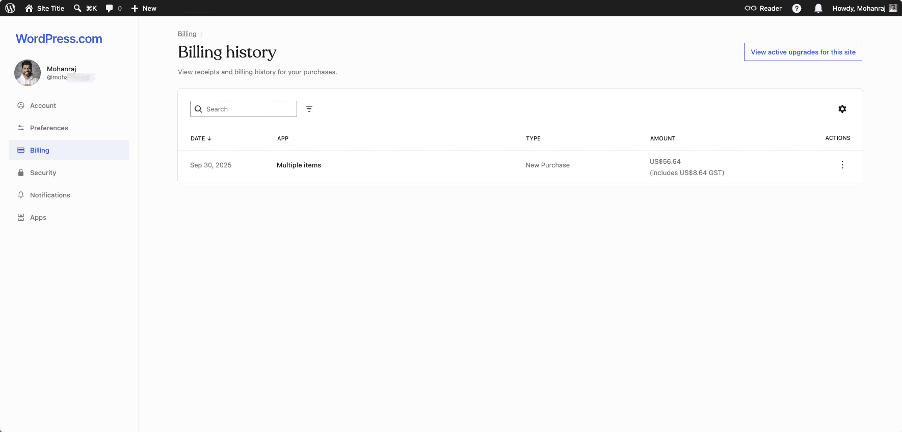Sort by the DATE column header
Viewport: 902px width, 432px height.
[x=201, y=138]
